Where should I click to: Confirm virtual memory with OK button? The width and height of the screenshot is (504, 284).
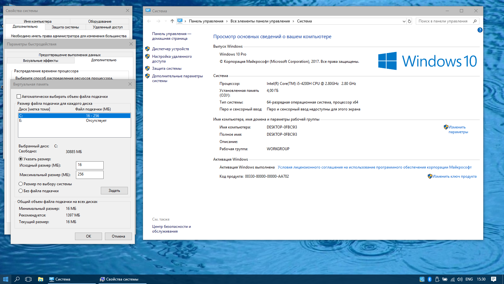pos(89,236)
